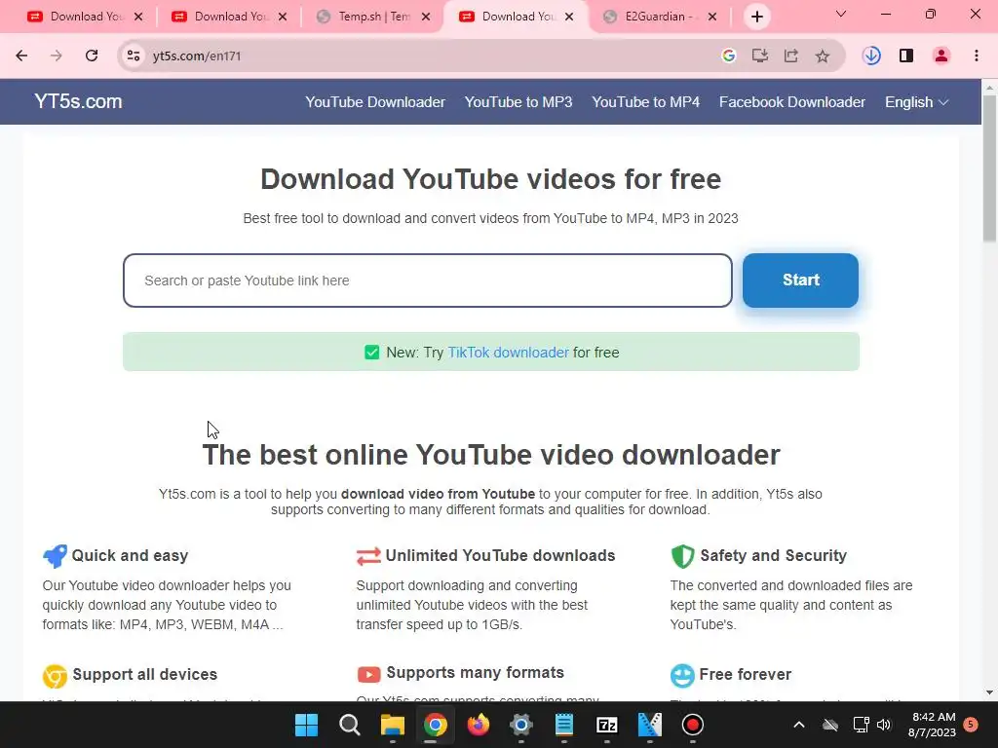Bookmark this page with the star icon

pos(823,56)
